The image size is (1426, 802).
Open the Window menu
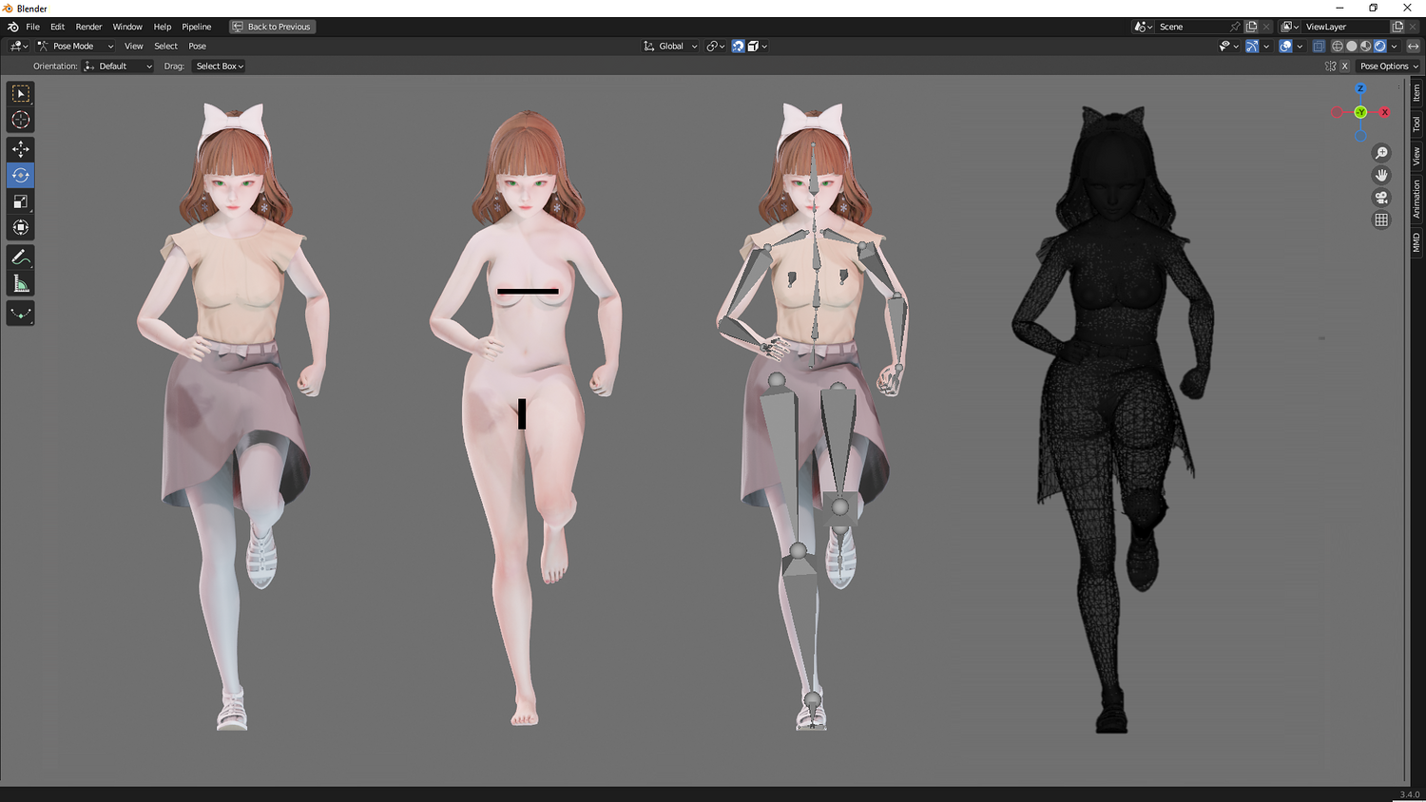(127, 27)
